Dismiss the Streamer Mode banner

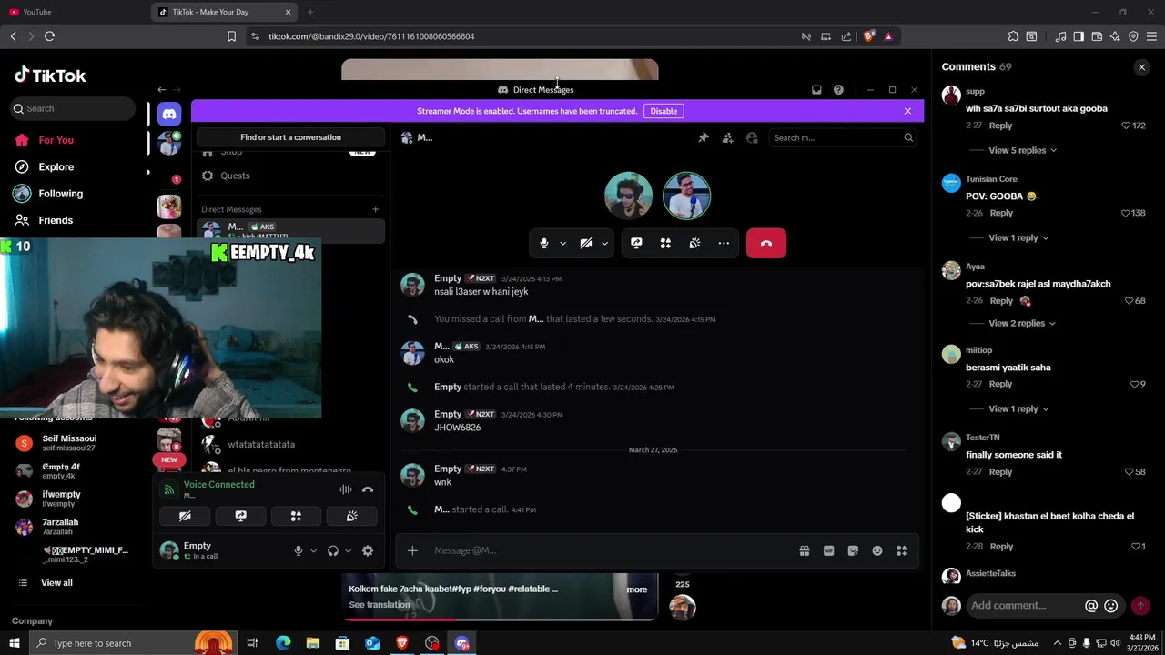[x=907, y=111]
